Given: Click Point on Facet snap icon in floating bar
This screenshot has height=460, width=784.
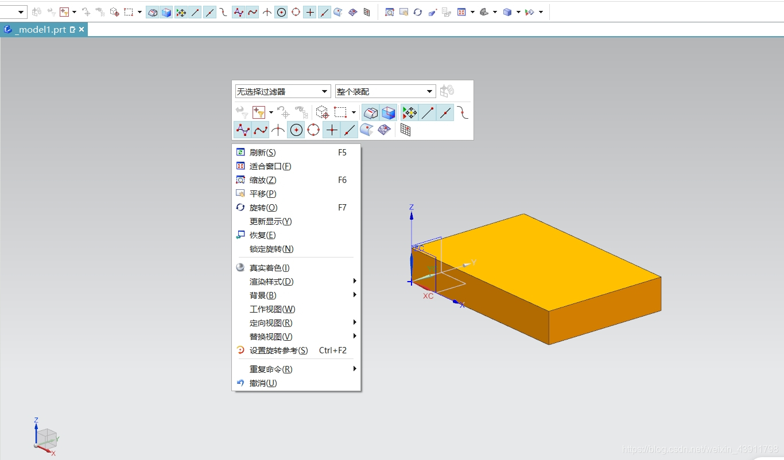Looking at the screenshot, I should [385, 130].
